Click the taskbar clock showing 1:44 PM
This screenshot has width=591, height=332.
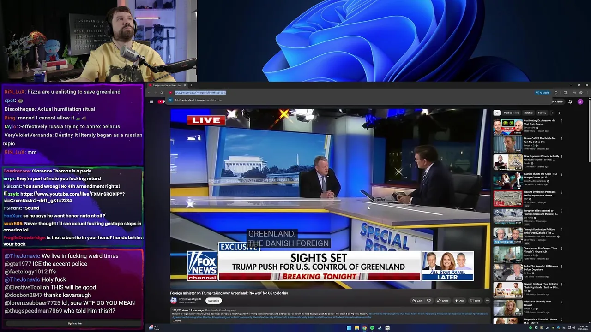coord(583,328)
